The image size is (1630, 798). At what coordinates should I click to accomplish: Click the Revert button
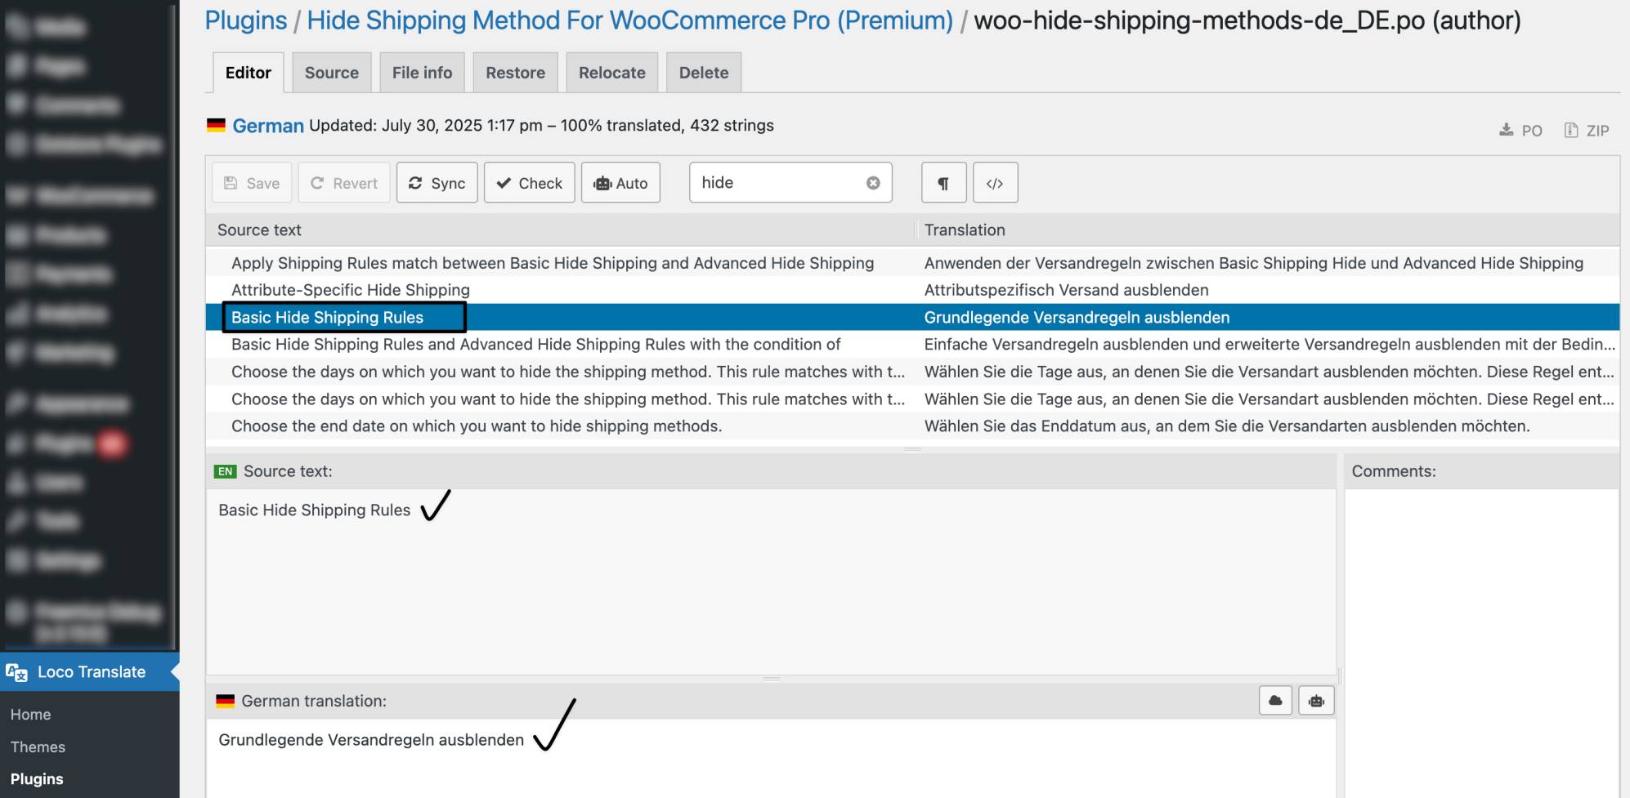coord(344,183)
